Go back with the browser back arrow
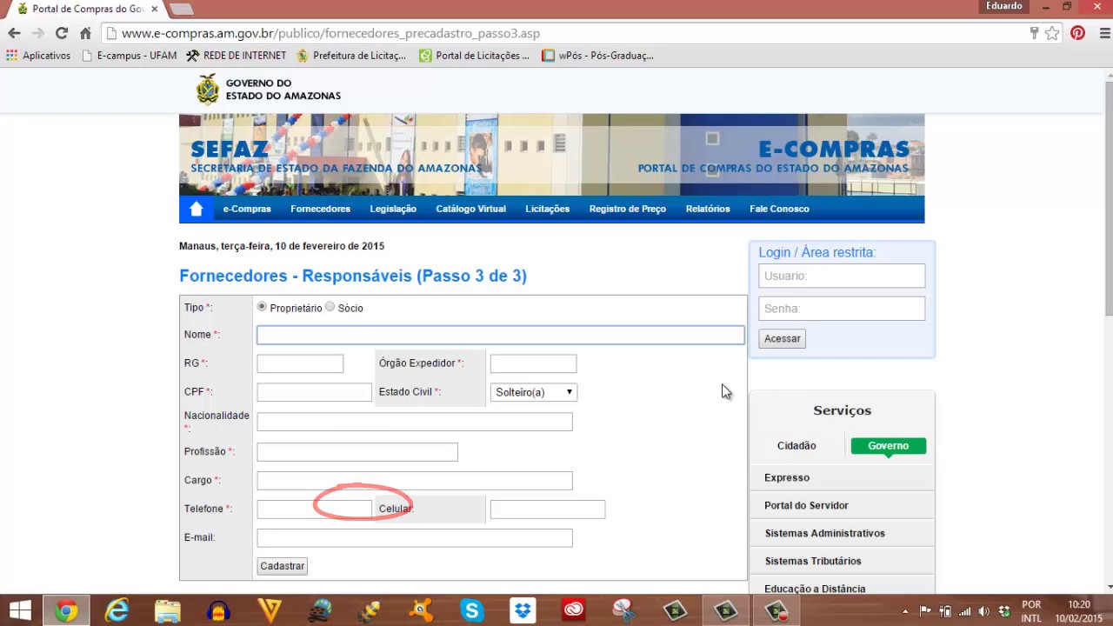The width and height of the screenshot is (1113, 626). tap(14, 33)
